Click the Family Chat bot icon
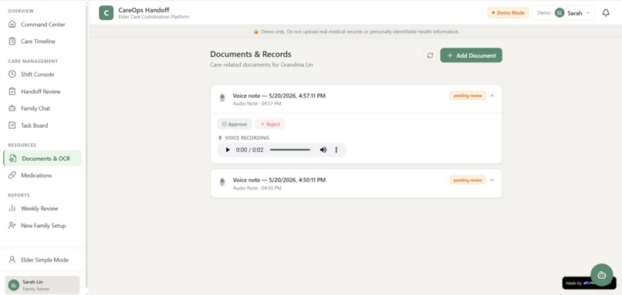 click(12, 108)
